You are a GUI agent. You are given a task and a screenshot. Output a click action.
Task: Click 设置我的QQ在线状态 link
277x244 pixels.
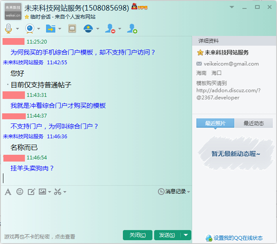pos(238,238)
